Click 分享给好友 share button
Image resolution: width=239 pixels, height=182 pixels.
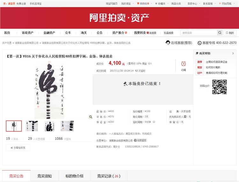click(x=18, y=148)
